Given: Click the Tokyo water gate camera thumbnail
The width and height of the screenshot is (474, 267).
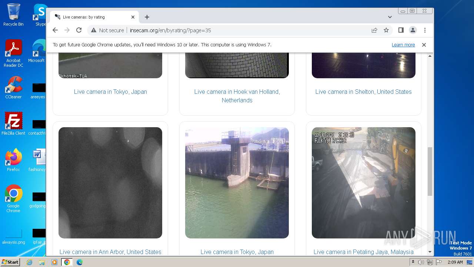Looking at the screenshot, I should 237,183.
